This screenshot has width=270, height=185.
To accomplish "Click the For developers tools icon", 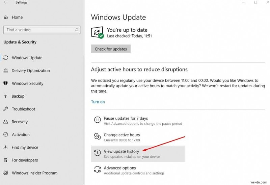I will pyautogui.click(x=6, y=160).
